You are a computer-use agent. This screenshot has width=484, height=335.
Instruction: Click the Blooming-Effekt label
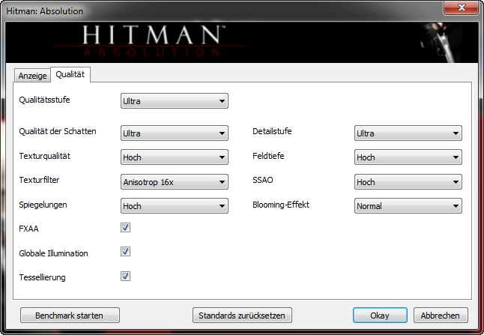click(281, 205)
